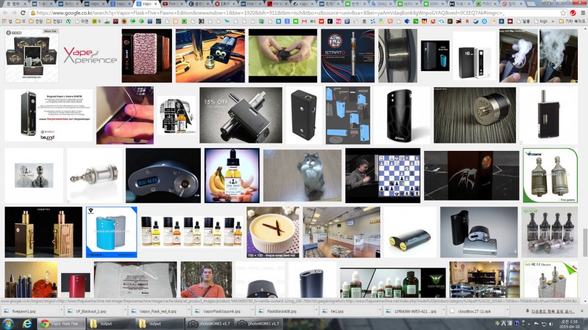Open the Chrome menu icon

point(581,13)
